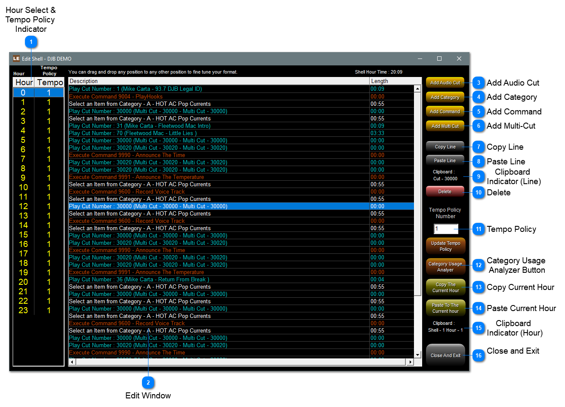Select Play Cut Number 36 Return From Break row
Image resolution: width=565 pixels, height=407 pixels.
click(x=241, y=279)
